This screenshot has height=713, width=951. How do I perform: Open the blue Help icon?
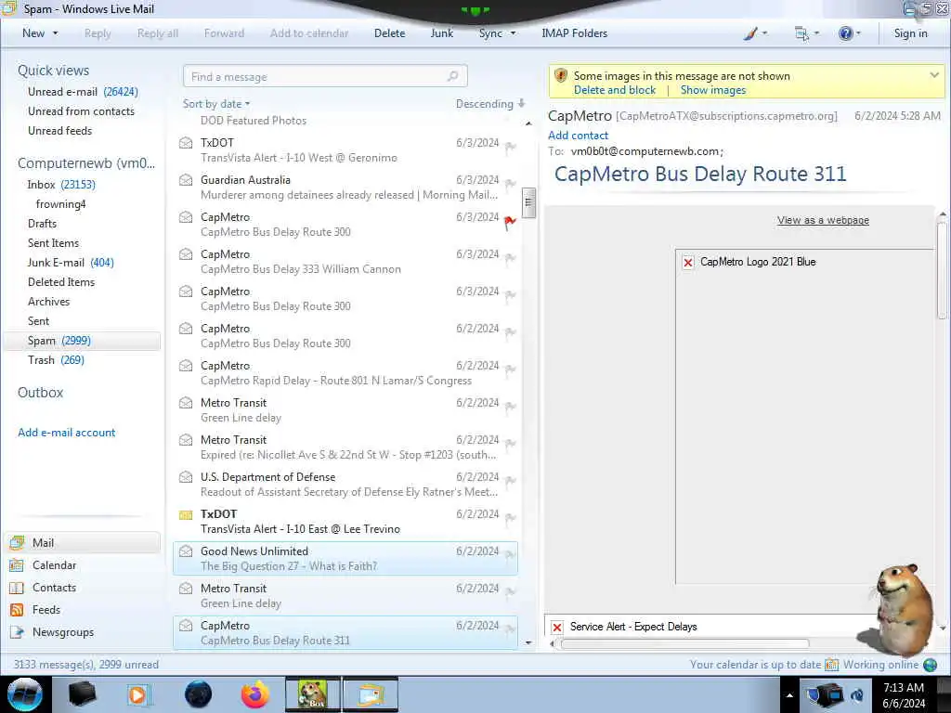click(x=845, y=33)
